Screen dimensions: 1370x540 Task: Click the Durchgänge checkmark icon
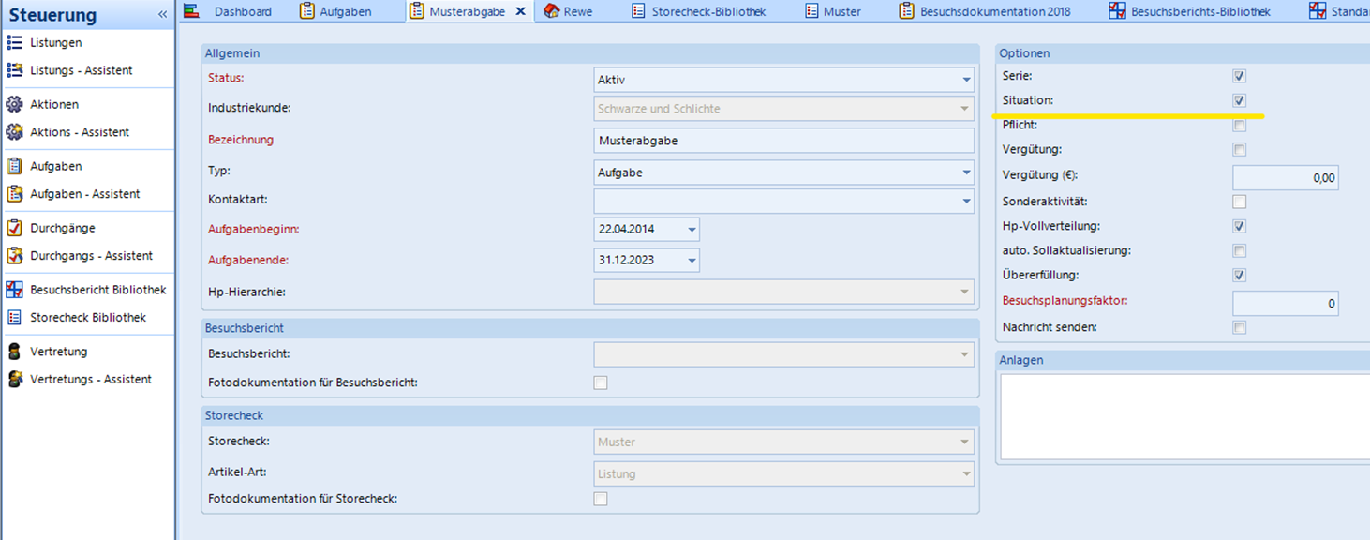point(14,229)
